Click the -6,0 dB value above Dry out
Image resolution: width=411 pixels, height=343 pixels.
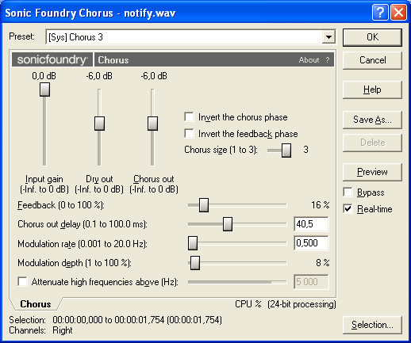click(99, 76)
